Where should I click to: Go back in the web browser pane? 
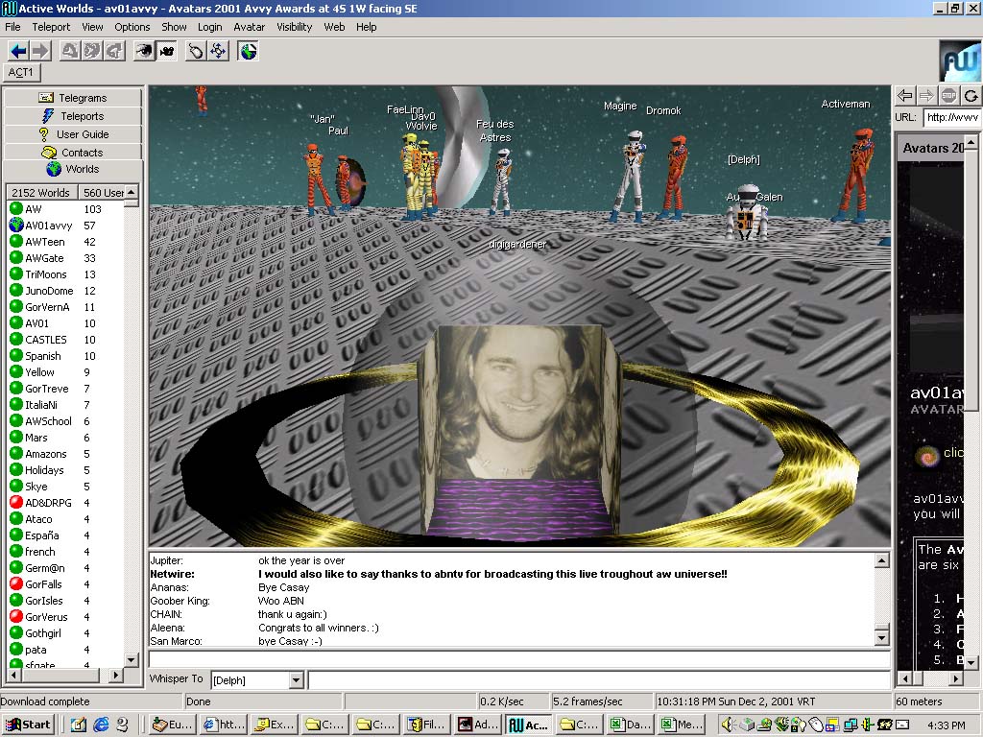[904, 95]
